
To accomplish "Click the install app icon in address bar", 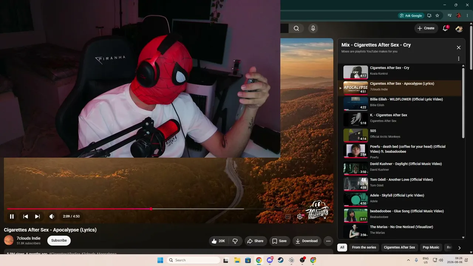I will click(429, 16).
